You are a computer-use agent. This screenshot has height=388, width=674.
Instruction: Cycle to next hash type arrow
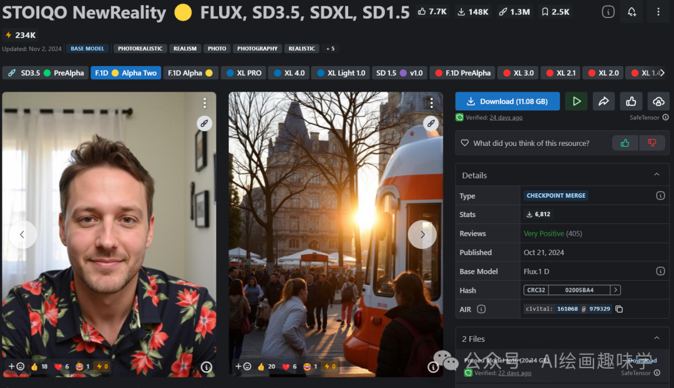[x=615, y=290]
